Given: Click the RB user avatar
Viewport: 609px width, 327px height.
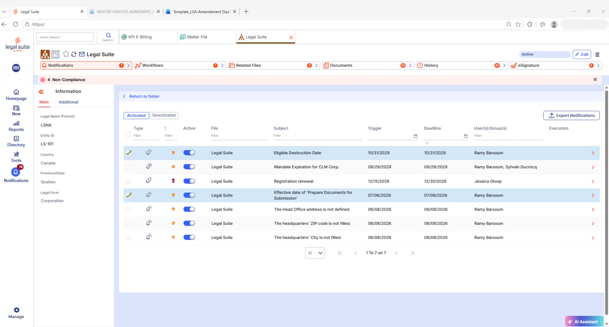Looking at the screenshot, I should pyautogui.click(x=16, y=68).
